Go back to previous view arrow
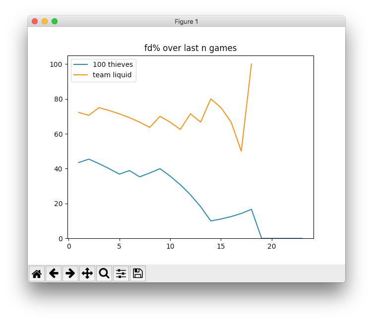 pyautogui.click(x=54, y=273)
